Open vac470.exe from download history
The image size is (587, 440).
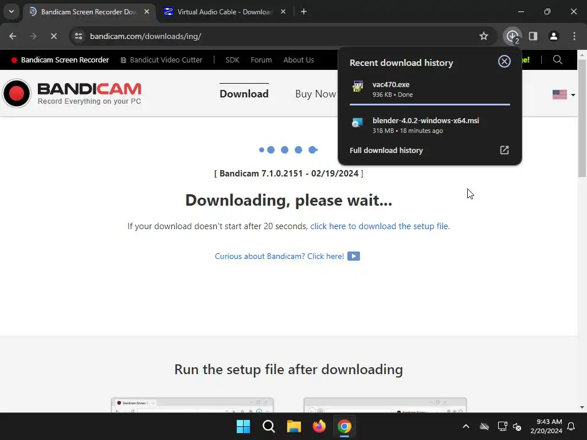click(x=430, y=89)
